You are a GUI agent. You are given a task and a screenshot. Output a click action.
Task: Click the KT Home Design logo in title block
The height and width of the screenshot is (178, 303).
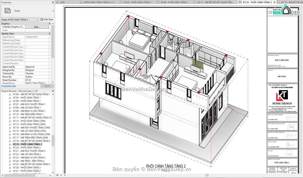click(282, 96)
